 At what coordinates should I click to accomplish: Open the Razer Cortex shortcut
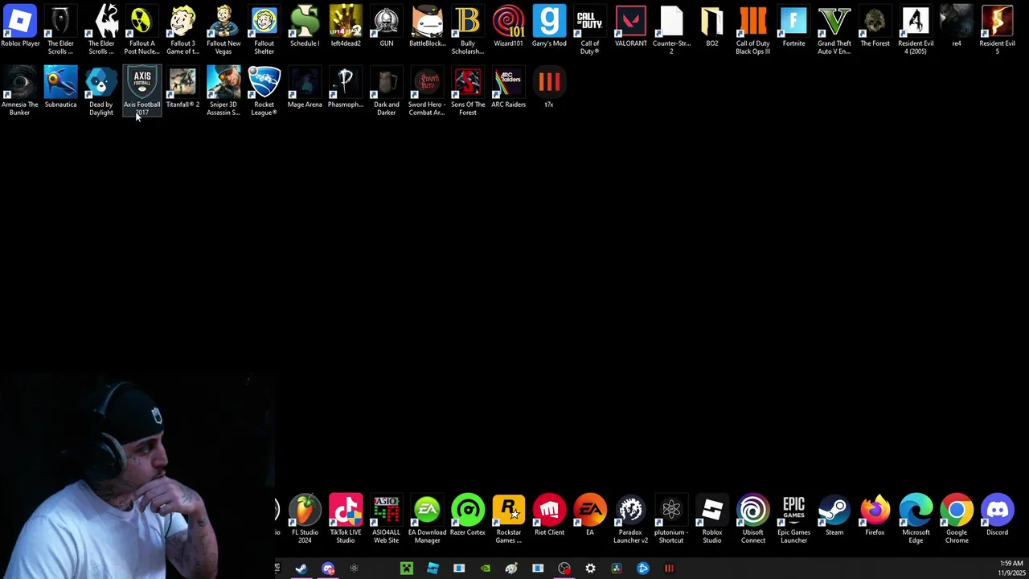tap(468, 516)
